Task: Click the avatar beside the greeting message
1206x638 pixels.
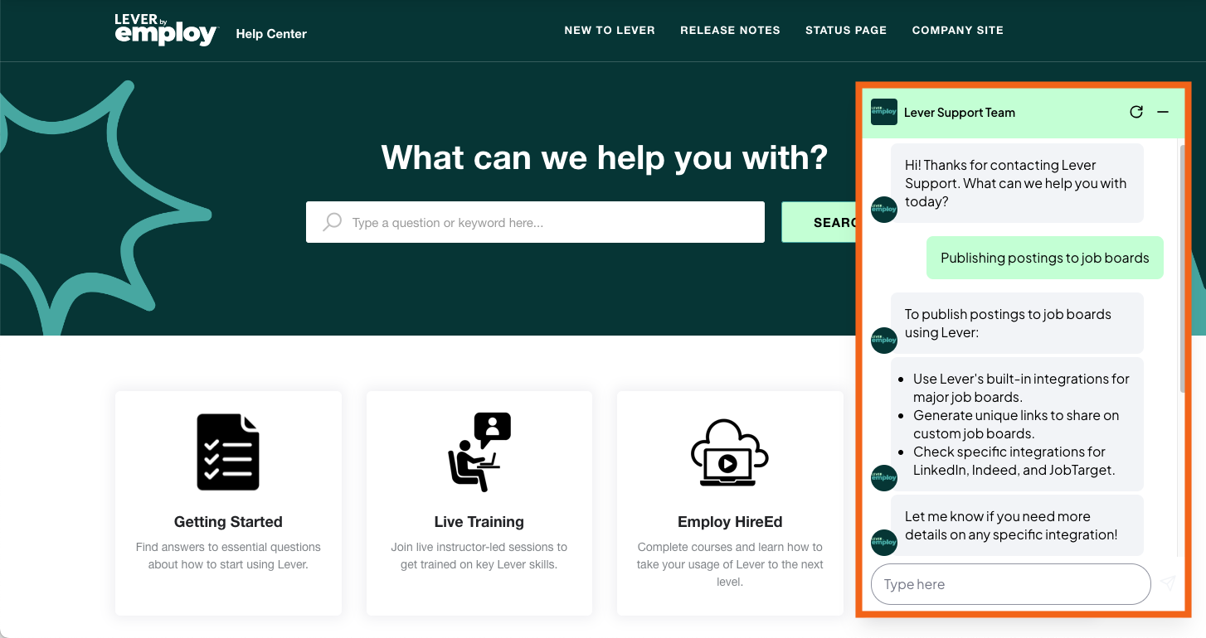Action: [x=884, y=210]
